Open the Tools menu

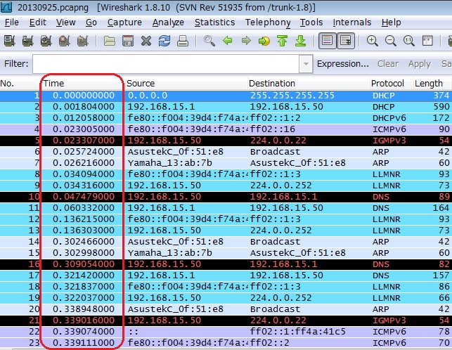311,22
